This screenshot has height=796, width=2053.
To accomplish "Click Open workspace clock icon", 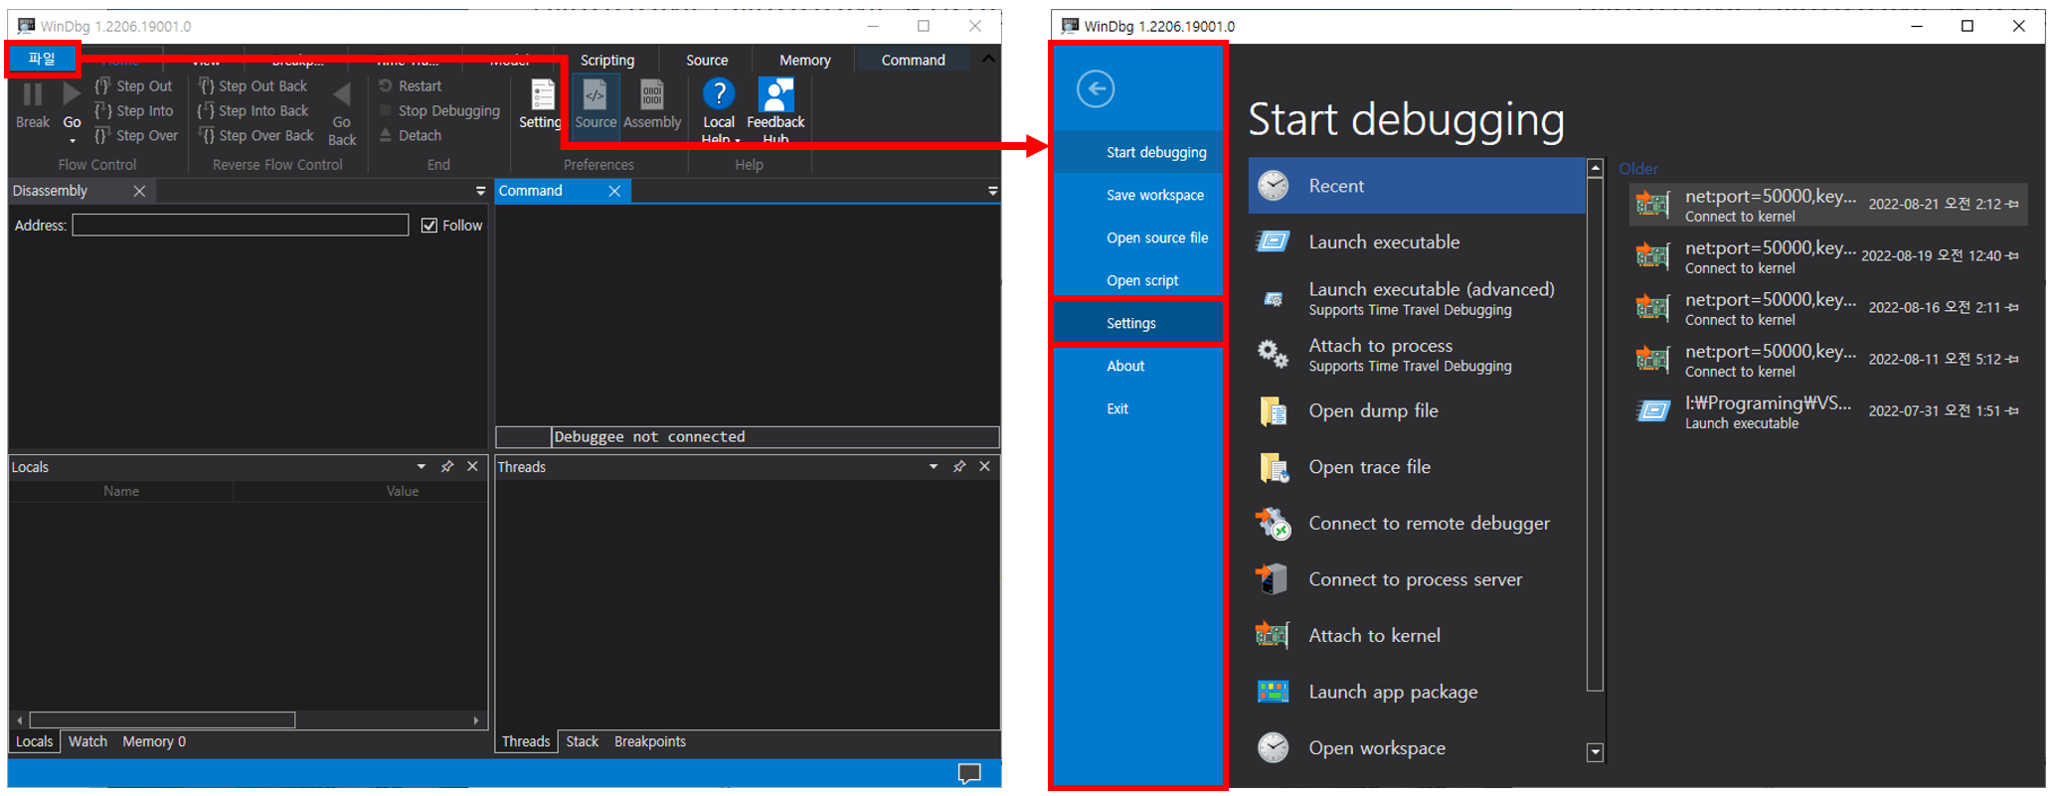I will coord(1273,747).
